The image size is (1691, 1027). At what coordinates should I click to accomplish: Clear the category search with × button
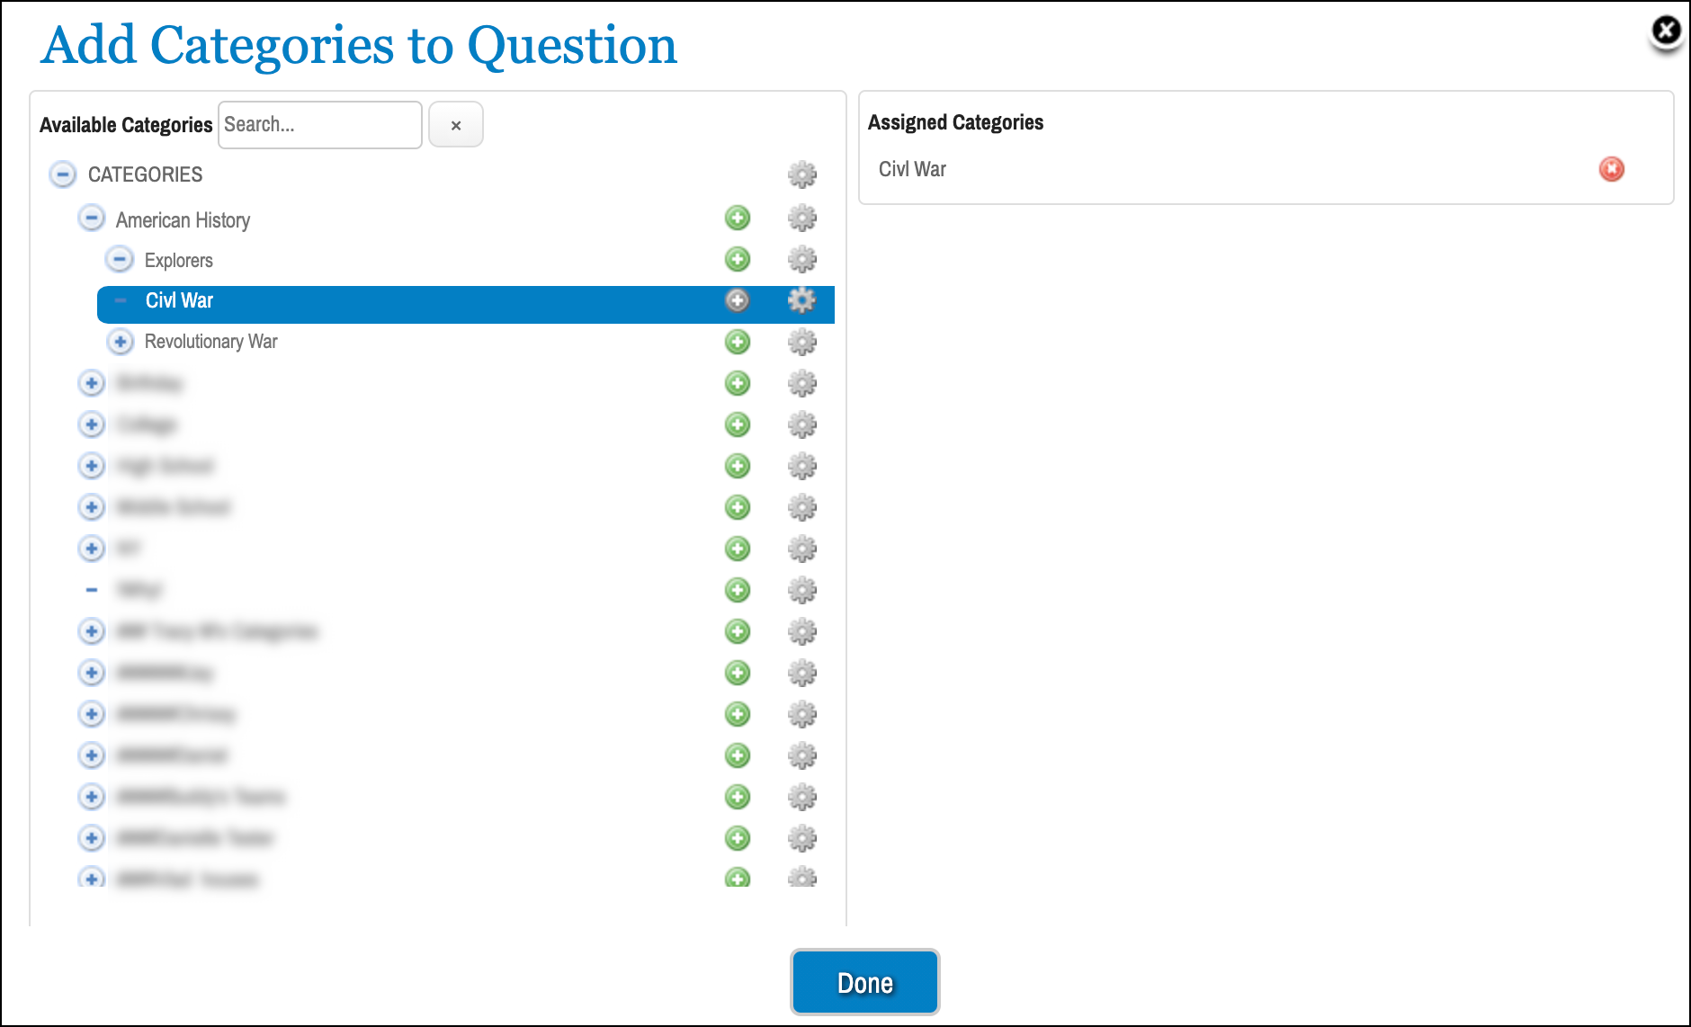456,125
